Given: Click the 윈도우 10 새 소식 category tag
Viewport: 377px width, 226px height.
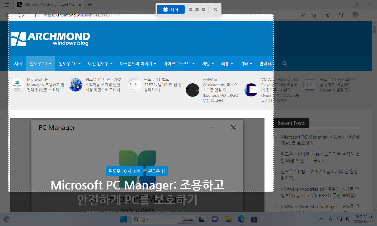Looking at the screenshot, I should coord(125,171).
